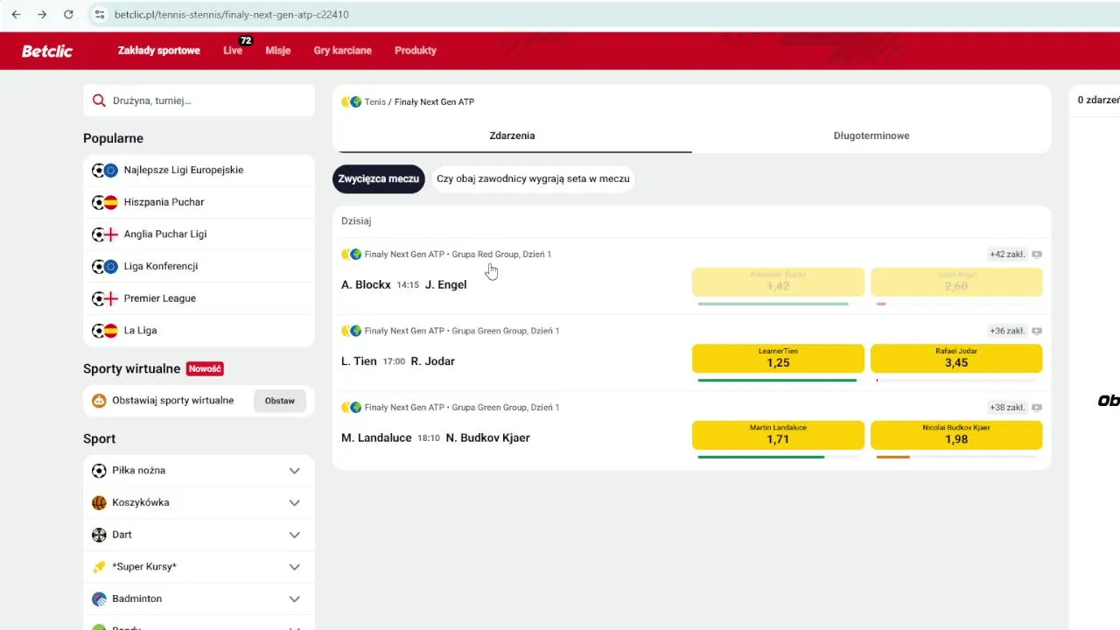
Task: Open +42 zakł. more bets for Blockx match
Action: pos(1007,255)
